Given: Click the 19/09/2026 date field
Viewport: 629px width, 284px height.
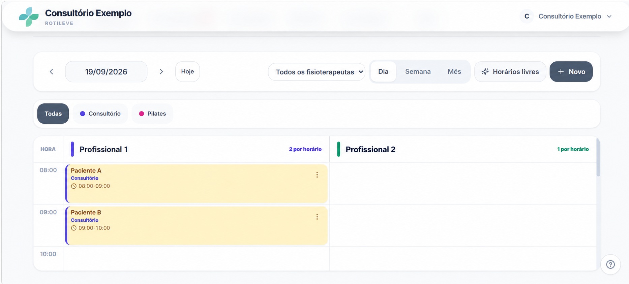Looking at the screenshot, I should [x=106, y=71].
